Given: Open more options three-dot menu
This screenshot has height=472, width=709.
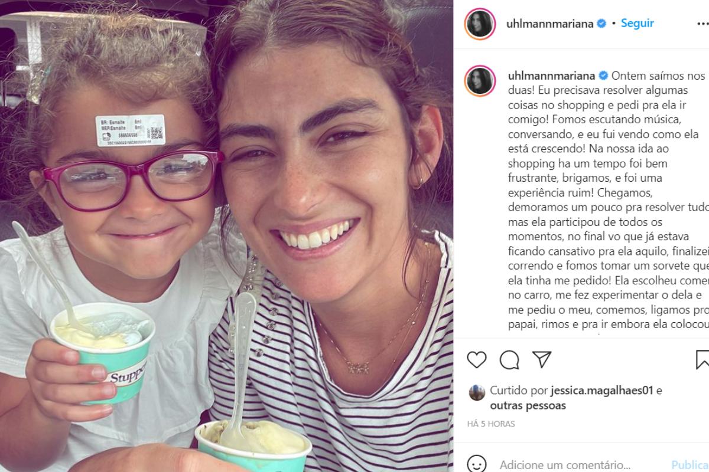Looking at the screenshot, I should [x=703, y=24].
